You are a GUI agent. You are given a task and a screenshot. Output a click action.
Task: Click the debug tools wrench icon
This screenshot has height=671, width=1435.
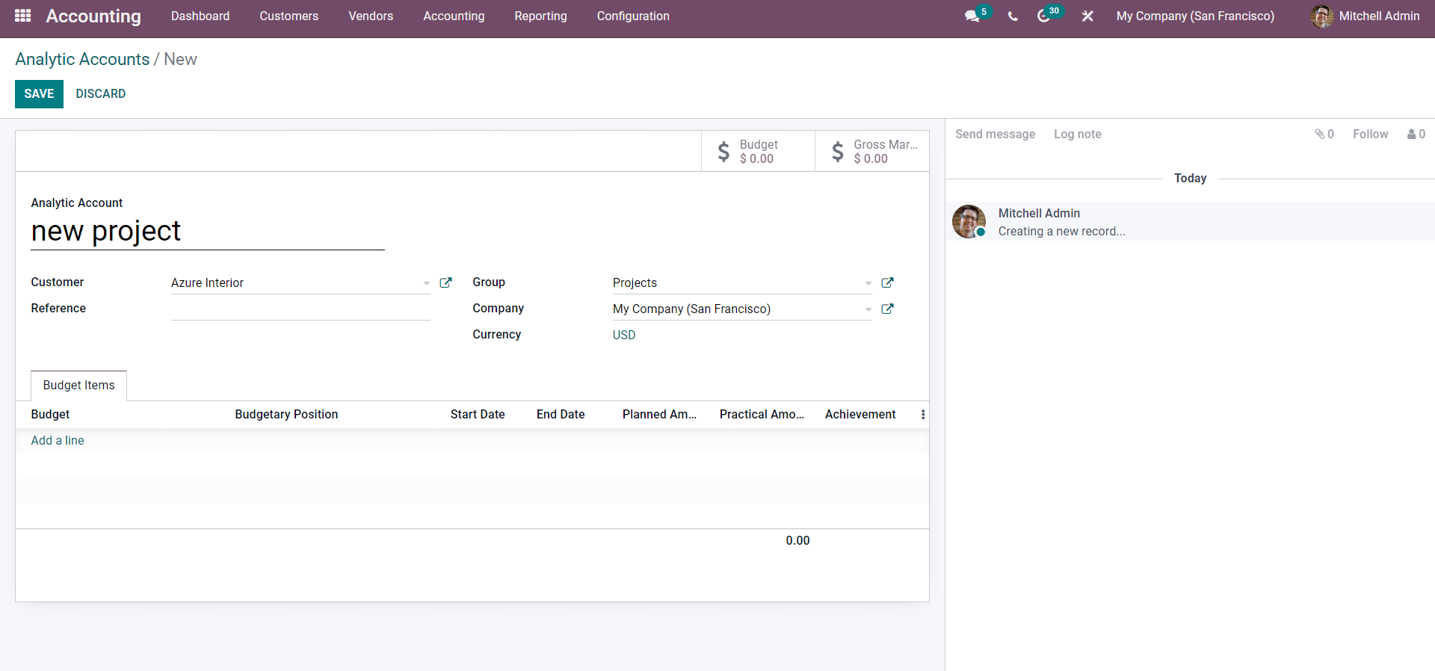coord(1087,16)
